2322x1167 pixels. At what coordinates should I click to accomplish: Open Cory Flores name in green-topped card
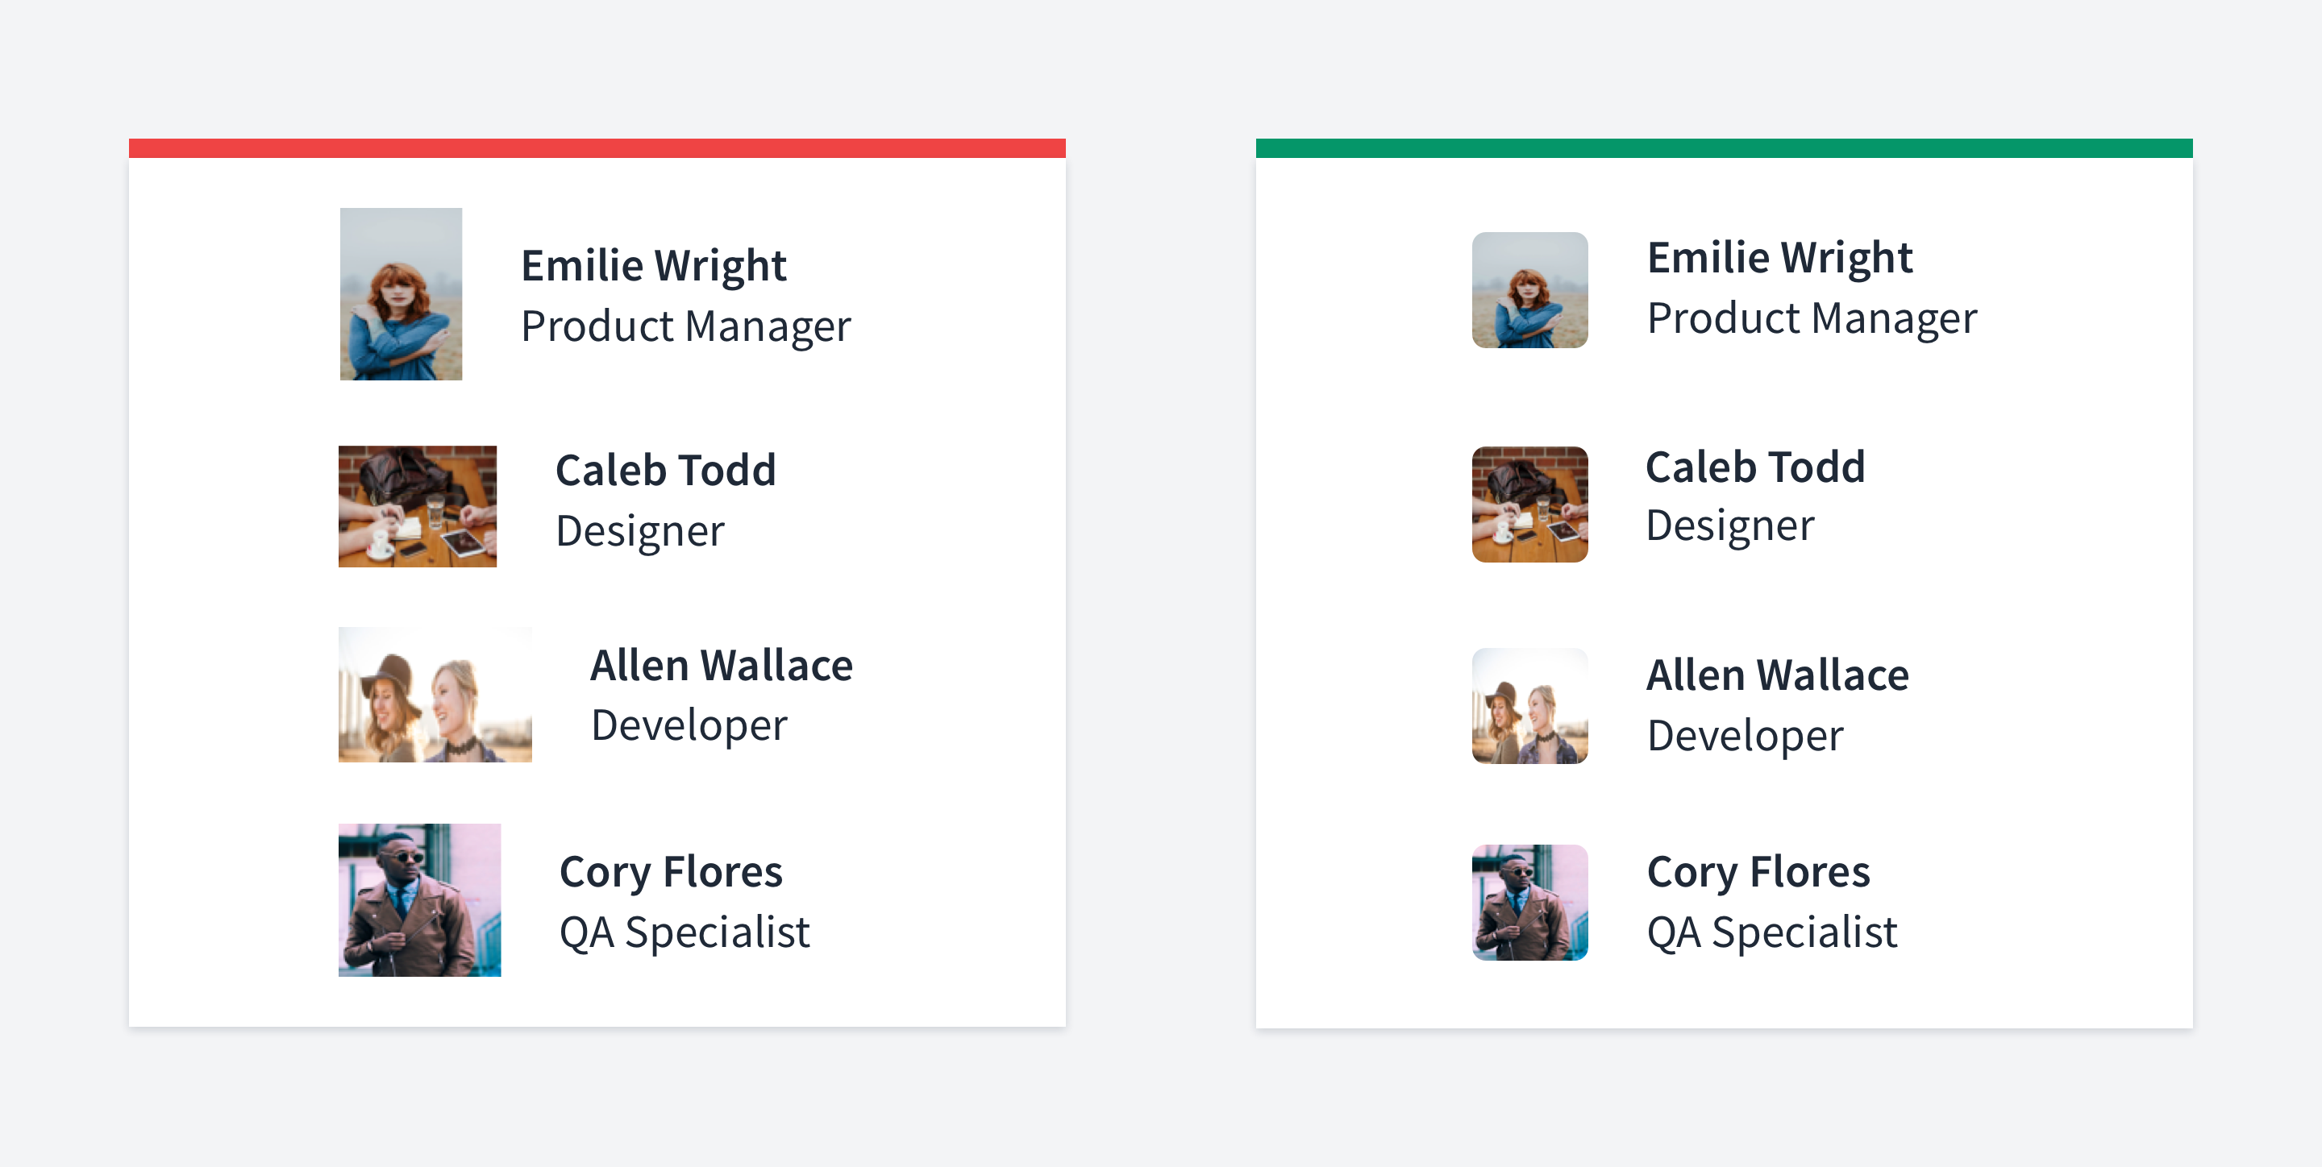(1758, 872)
